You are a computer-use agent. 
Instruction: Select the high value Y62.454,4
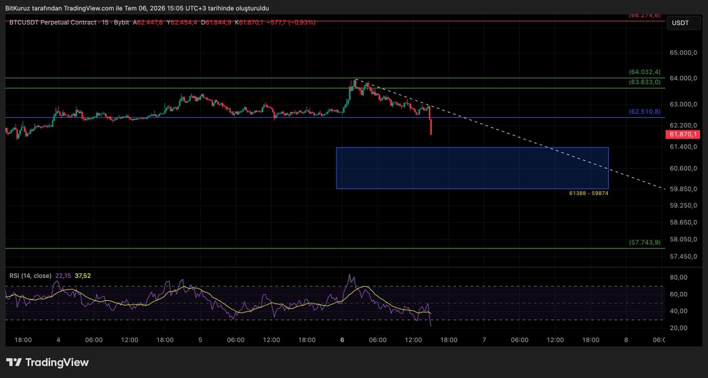tap(183, 22)
